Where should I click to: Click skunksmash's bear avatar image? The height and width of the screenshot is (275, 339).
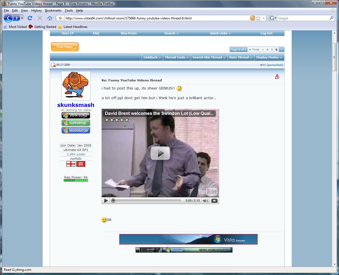click(76, 86)
